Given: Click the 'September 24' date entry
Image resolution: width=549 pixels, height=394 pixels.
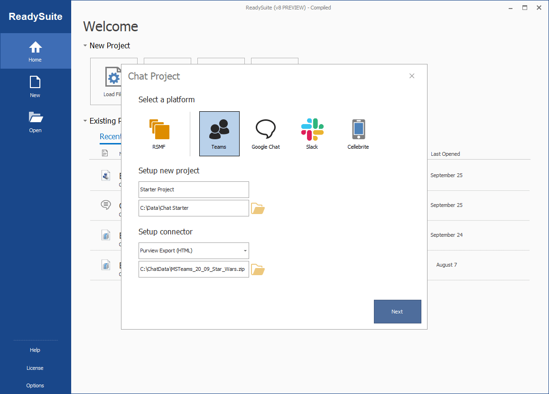Looking at the screenshot, I should [447, 235].
